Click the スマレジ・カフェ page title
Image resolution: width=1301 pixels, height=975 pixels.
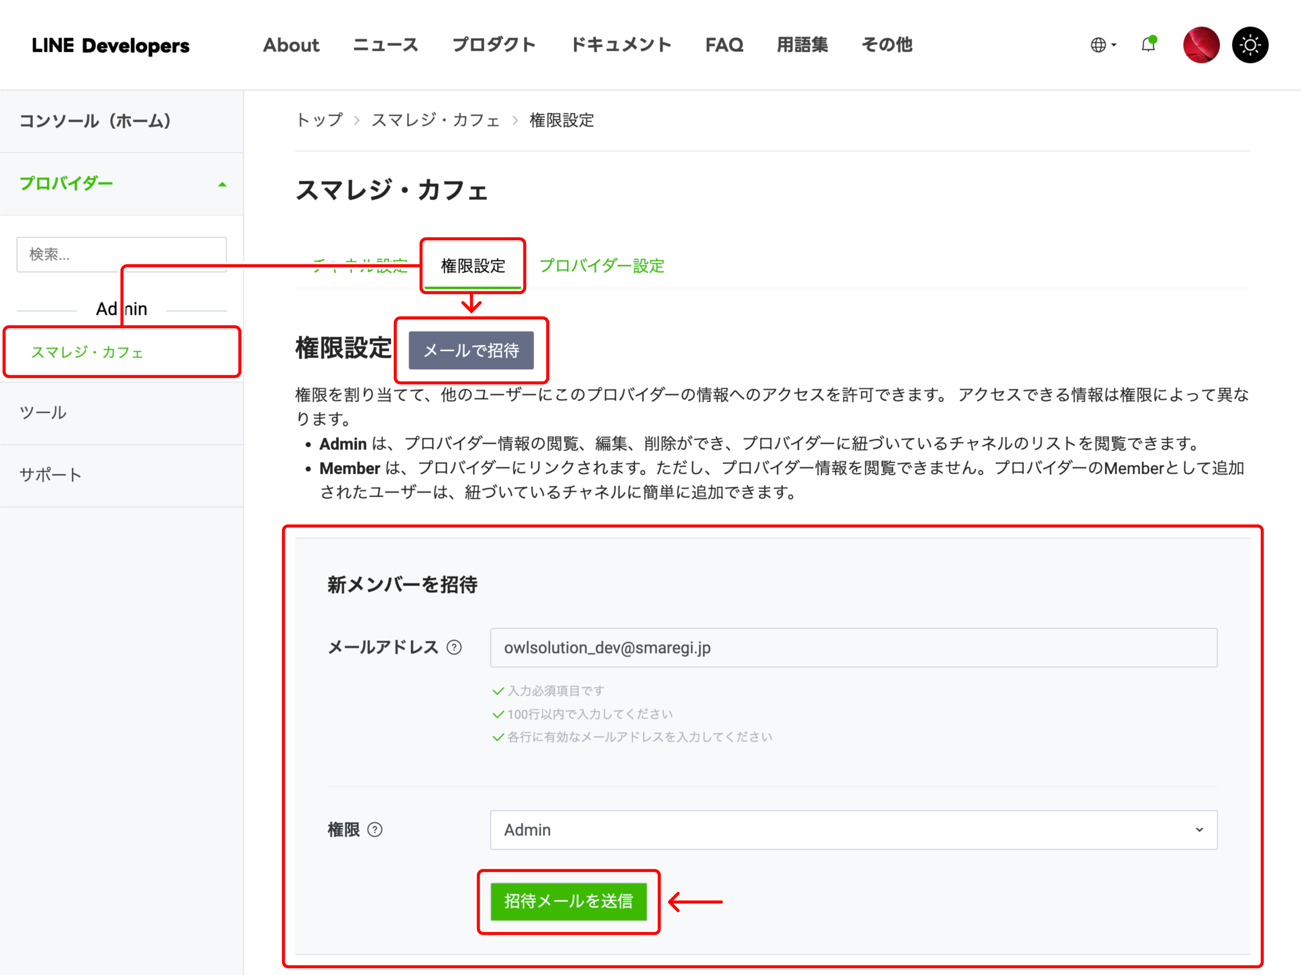coord(392,190)
